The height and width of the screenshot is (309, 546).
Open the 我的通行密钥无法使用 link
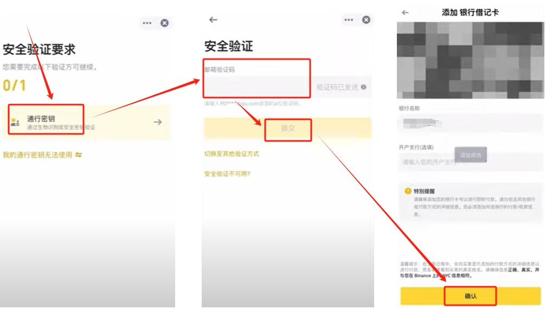(x=37, y=155)
